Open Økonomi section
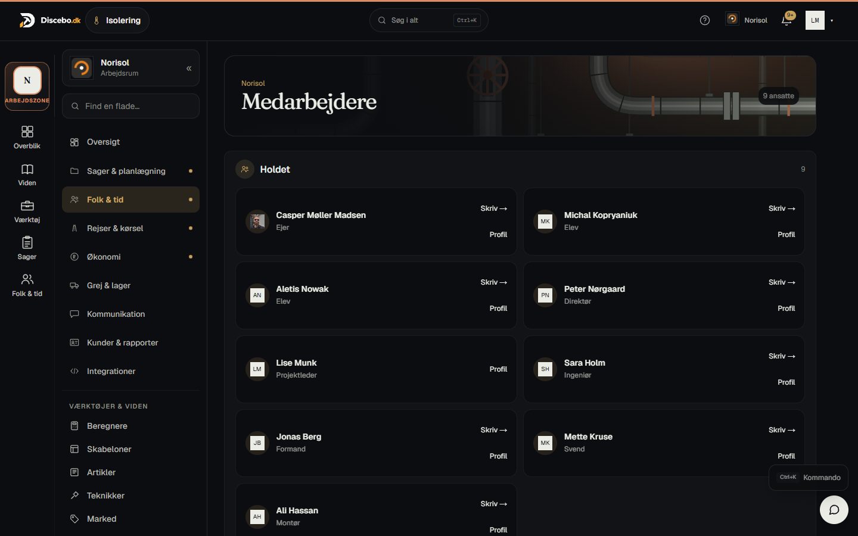Viewport: 858px width, 536px height. pyautogui.click(x=130, y=257)
